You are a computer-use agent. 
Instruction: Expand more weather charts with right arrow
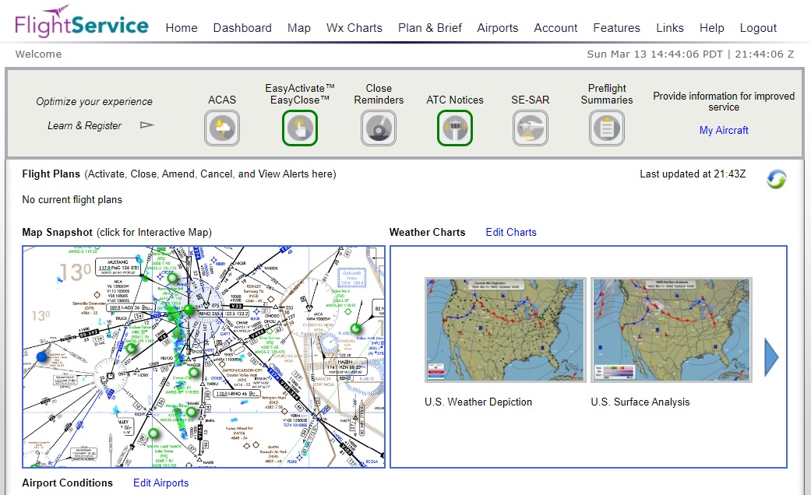[770, 356]
